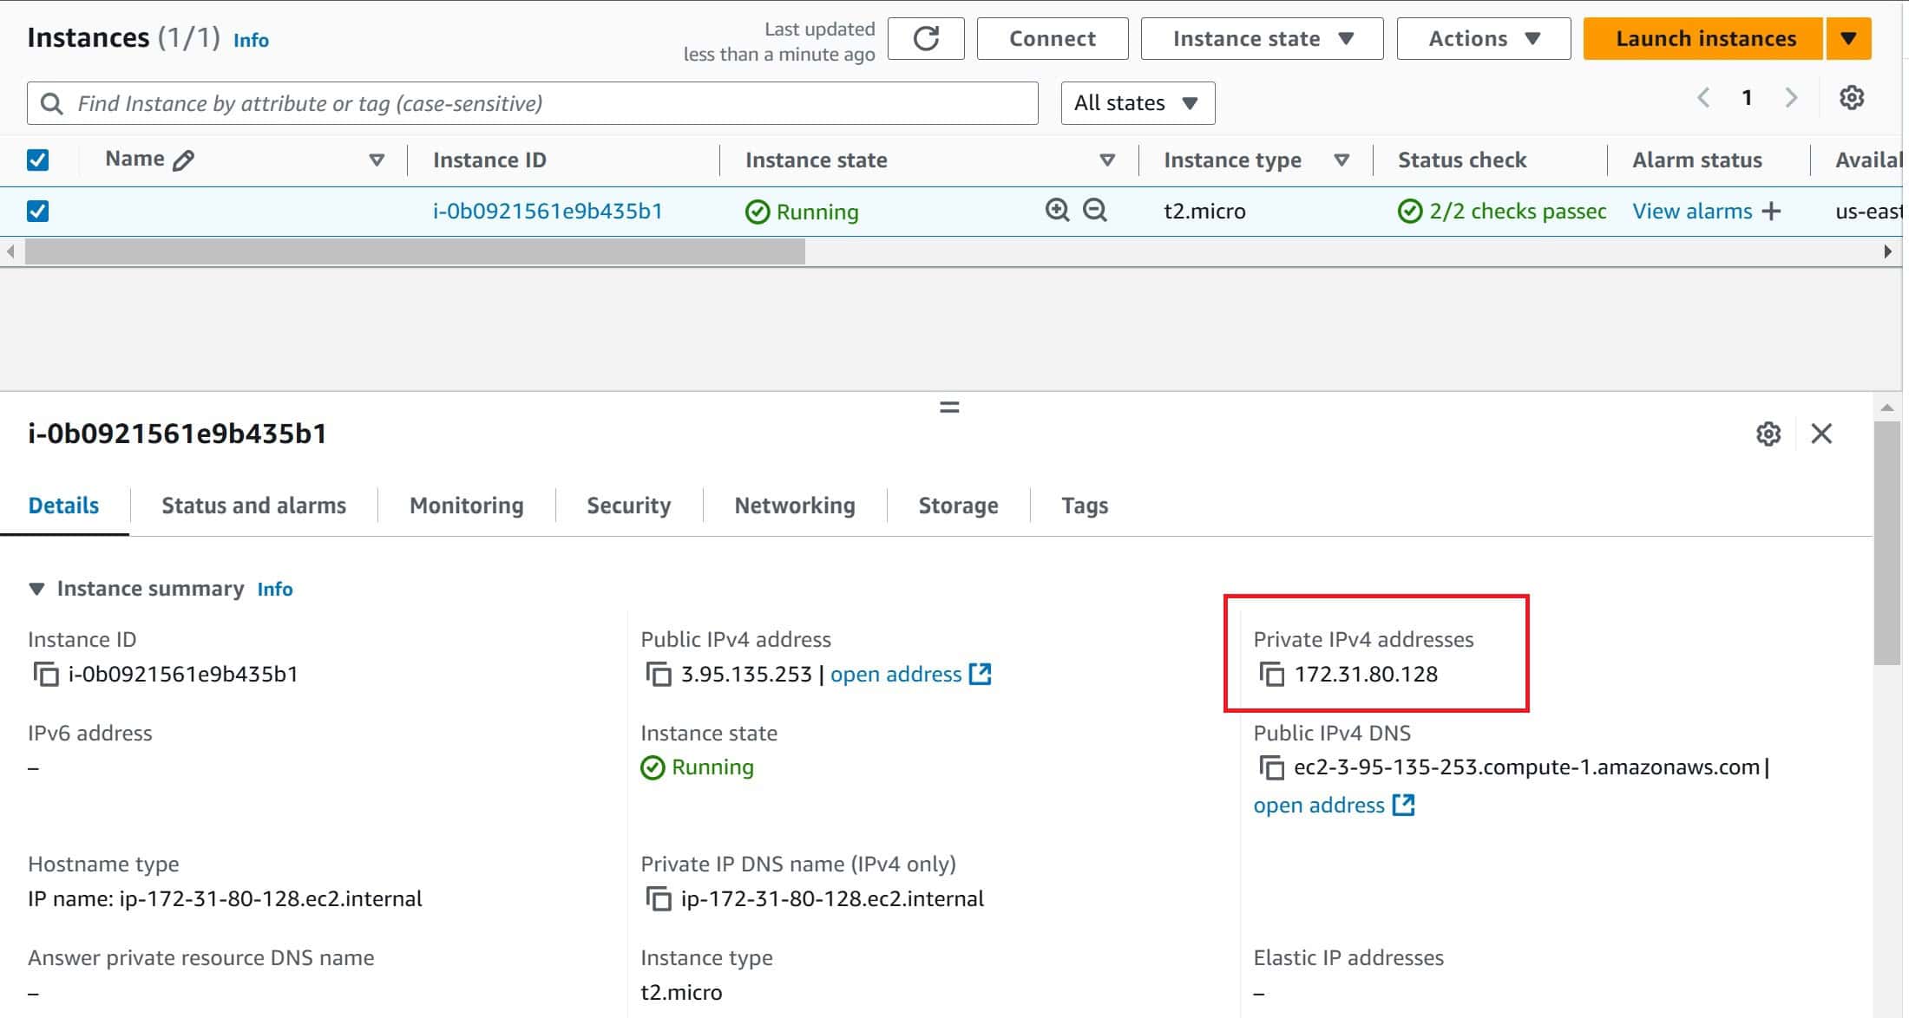1909x1018 pixels.
Task: Refresh the instances list
Action: 925,38
